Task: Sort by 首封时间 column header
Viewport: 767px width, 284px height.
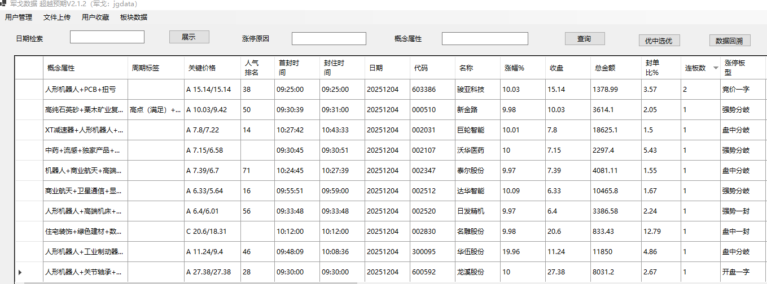Action: tap(297, 68)
